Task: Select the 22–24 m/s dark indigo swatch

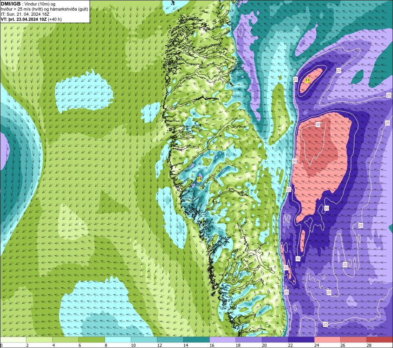Action: 301,340
